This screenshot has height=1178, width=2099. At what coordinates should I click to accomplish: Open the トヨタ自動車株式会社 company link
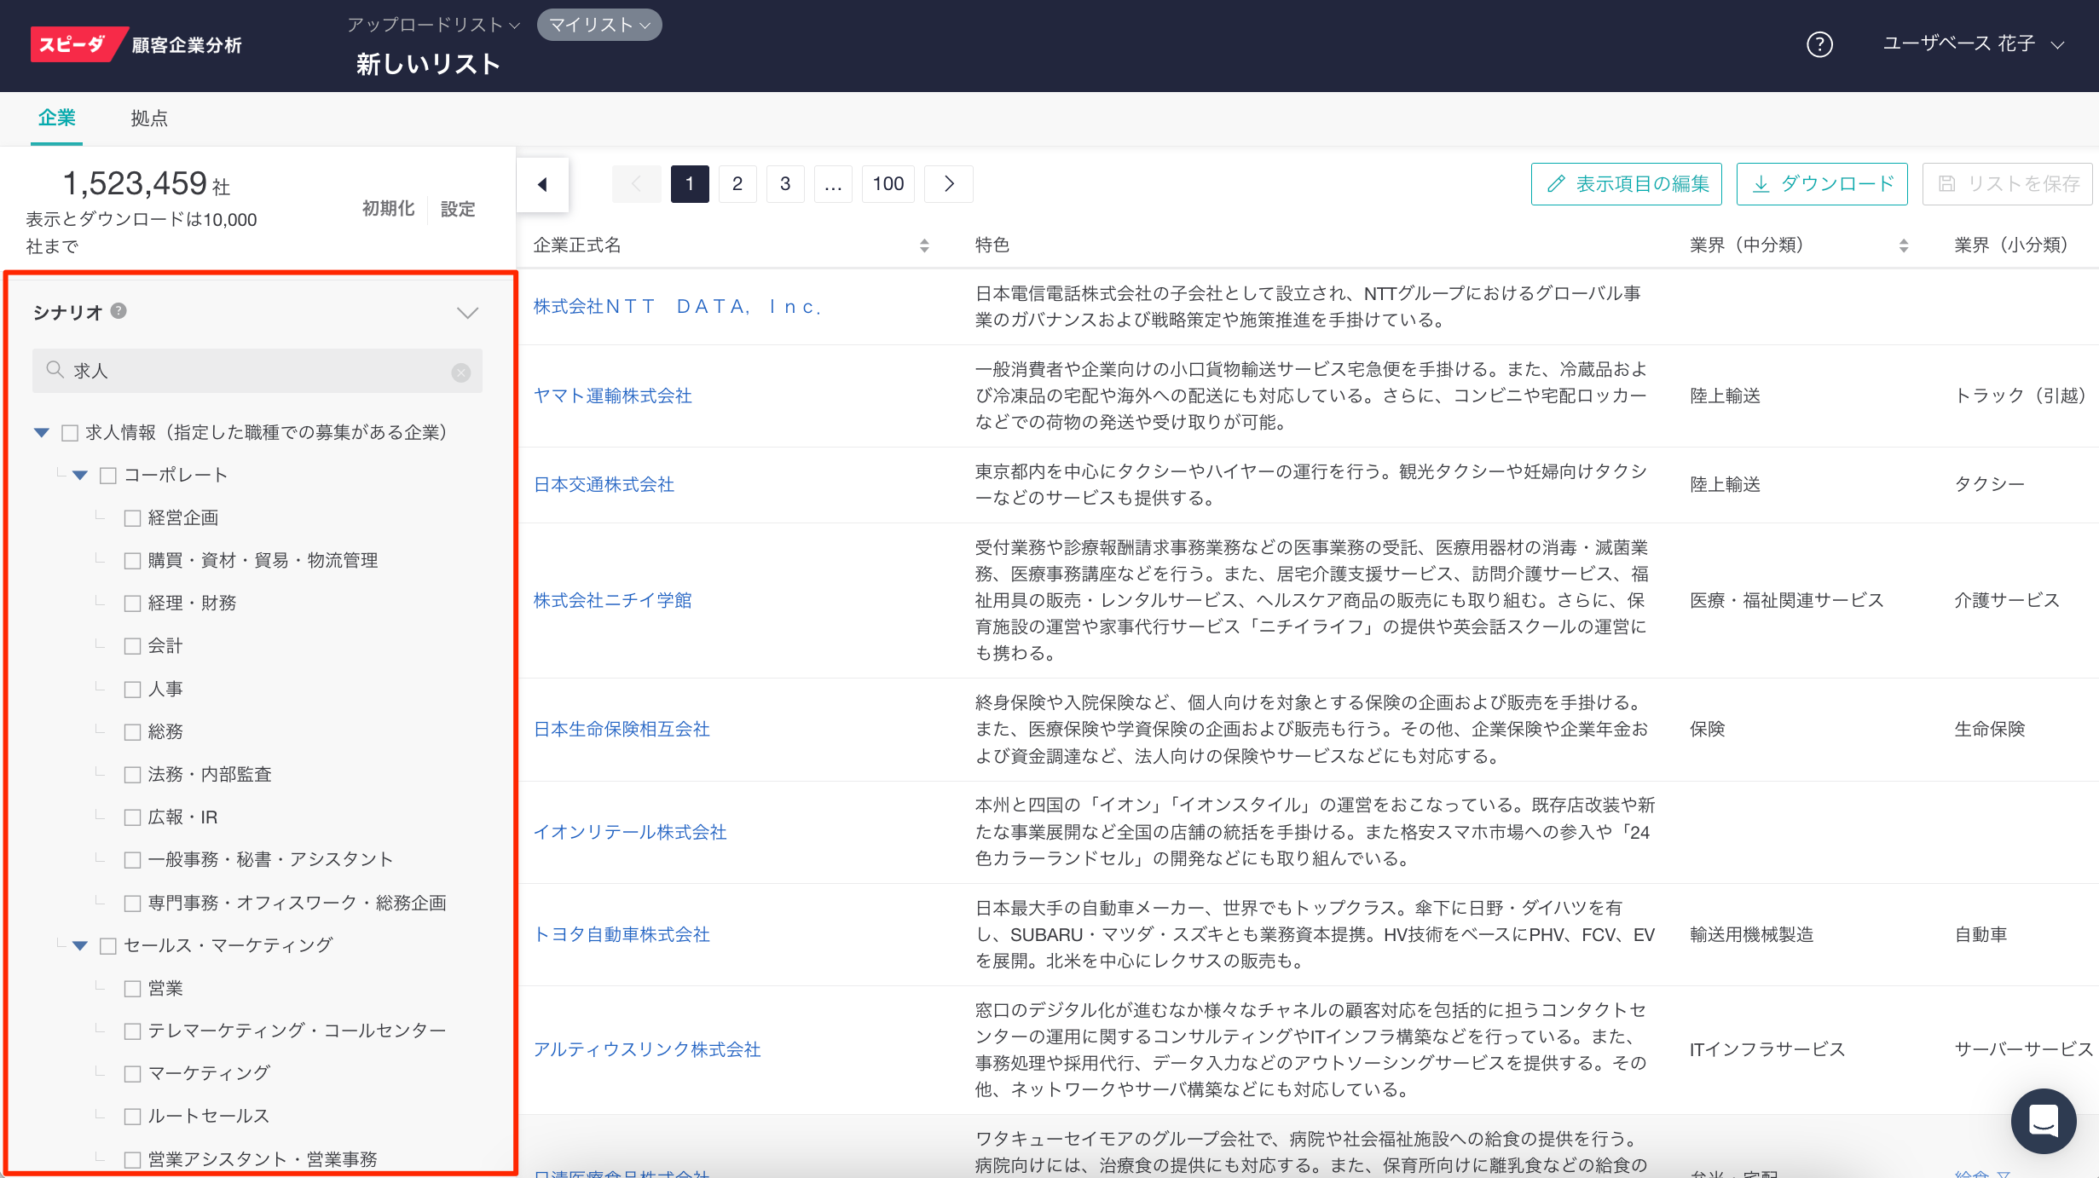point(622,934)
